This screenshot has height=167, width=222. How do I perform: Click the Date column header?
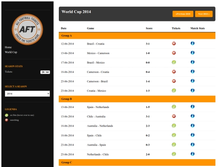[64, 28]
